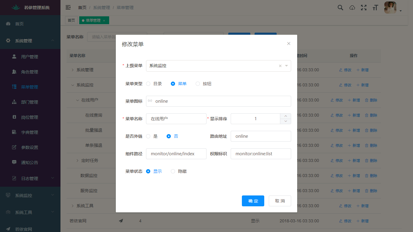Expand 日志管理 in the sidebar
The image size is (413, 232).
click(x=30, y=178)
